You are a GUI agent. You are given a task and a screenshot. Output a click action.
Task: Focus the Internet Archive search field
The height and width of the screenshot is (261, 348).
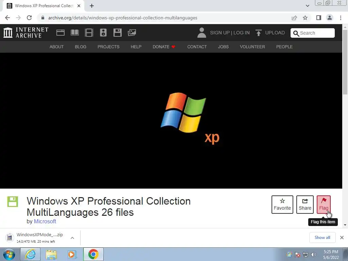(313, 33)
